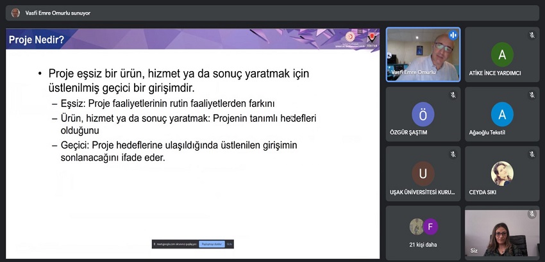This screenshot has height=262, width=545.
Task: Click the blue A avatar of Ağaoğlu Tekstil
Action: click(x=502, y=114)
